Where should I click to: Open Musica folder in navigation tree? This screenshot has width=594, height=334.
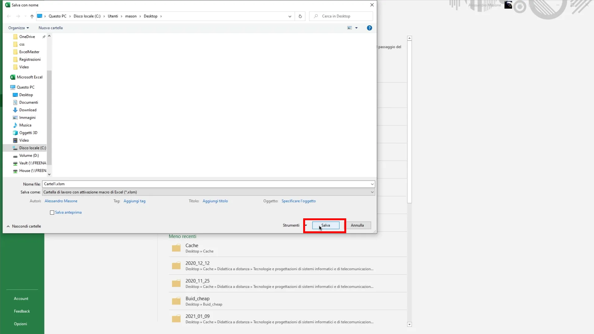click(x=25, y=125)
